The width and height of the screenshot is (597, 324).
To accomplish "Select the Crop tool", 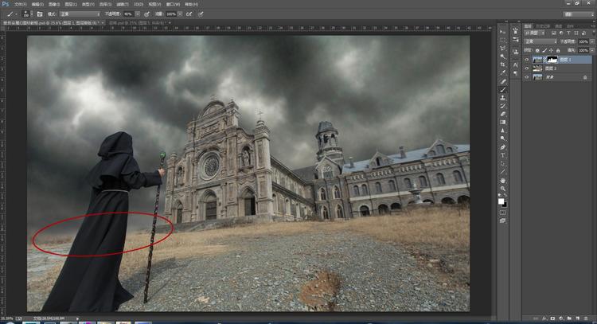I will click(x=502, y=64).
